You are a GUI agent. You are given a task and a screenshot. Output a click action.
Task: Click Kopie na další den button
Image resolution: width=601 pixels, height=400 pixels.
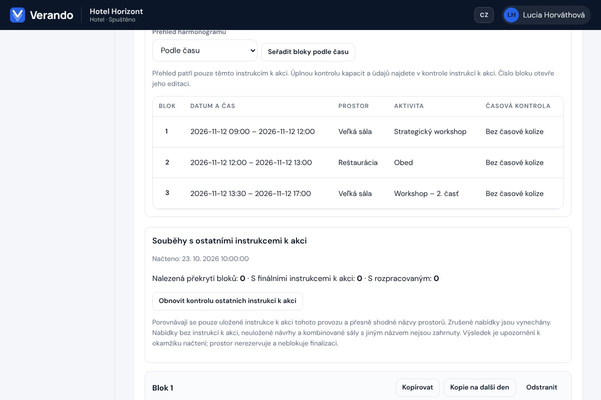click(x=480, y=387)
